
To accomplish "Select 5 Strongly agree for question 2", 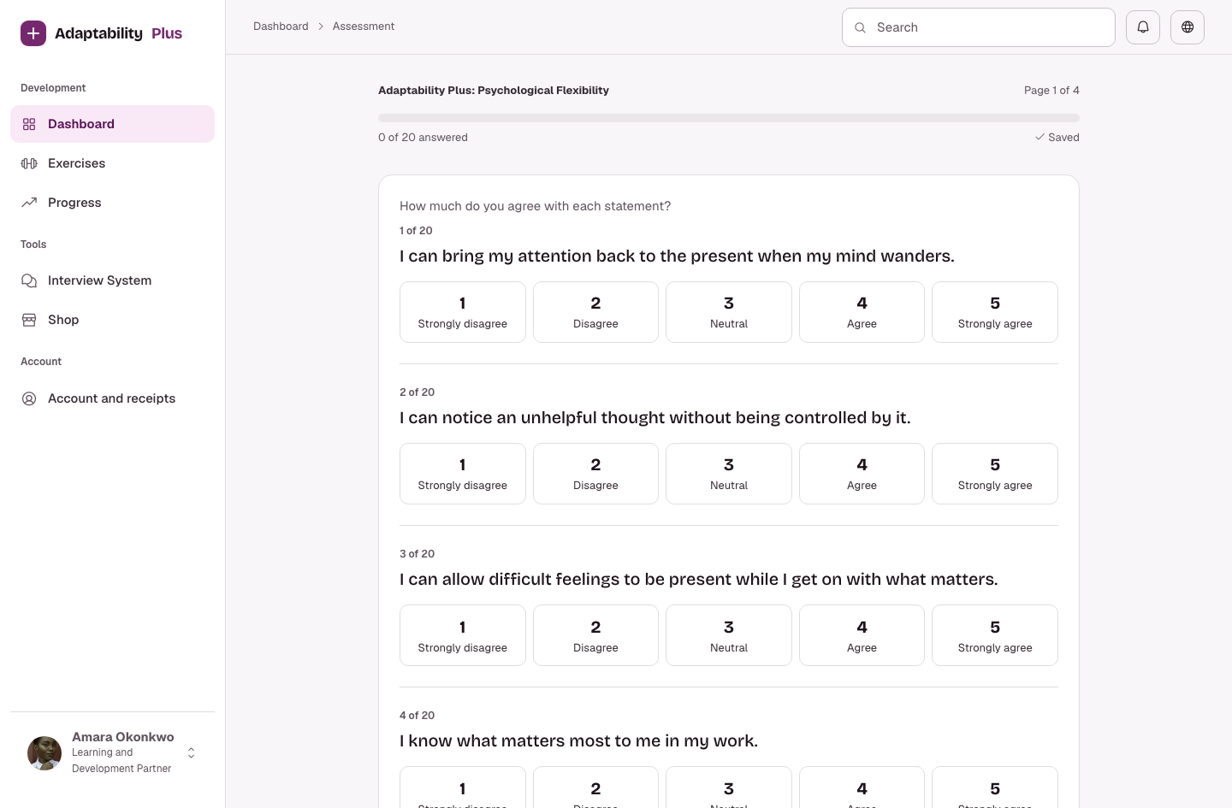I will [x=995, y=474].
